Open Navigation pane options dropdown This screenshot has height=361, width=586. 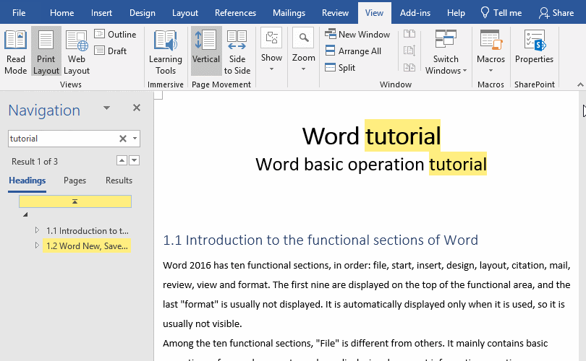(106, 108)
